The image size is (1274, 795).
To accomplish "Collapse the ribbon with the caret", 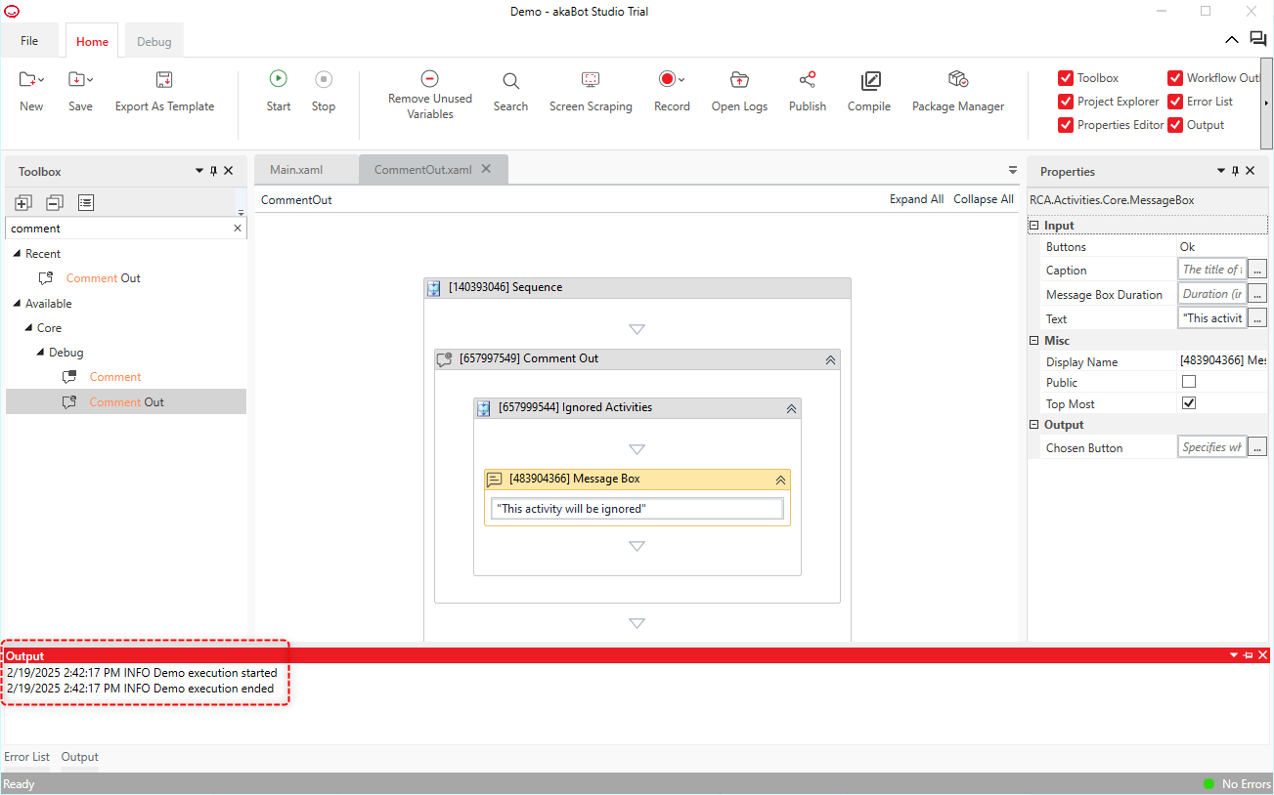I will coord(1232,39).
